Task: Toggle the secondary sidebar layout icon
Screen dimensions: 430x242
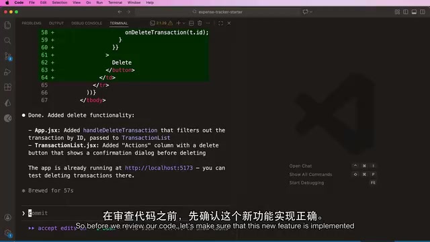Action: [x=423, y=12]
